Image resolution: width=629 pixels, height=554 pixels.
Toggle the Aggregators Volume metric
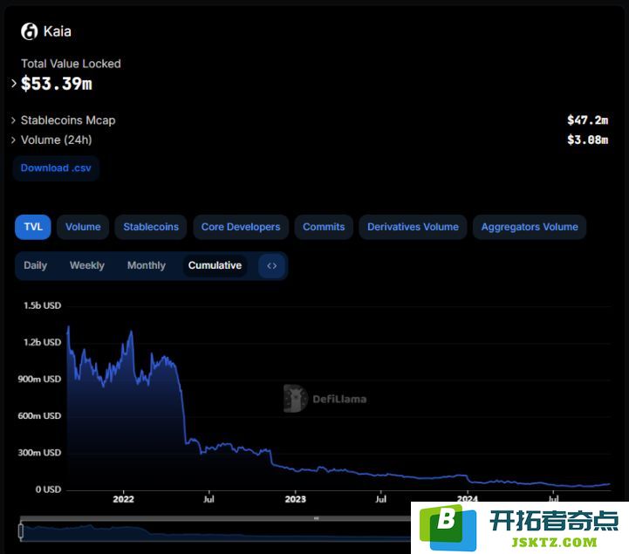click(530, 227)
